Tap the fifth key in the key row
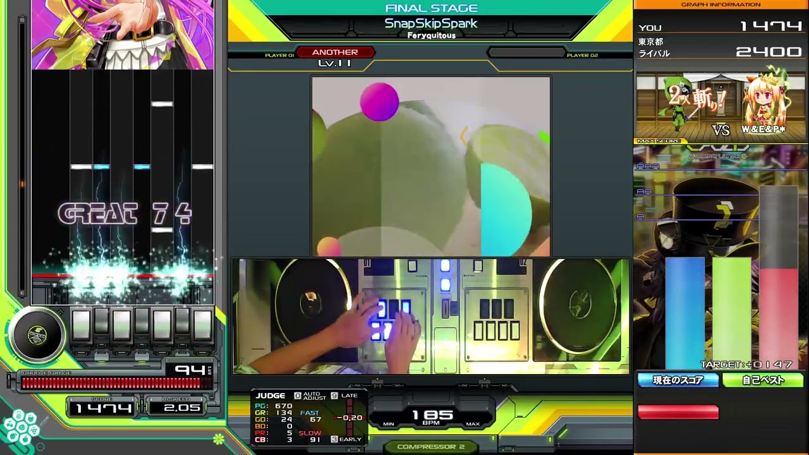Viewport: 809px width, 455px height. [162, 327]
